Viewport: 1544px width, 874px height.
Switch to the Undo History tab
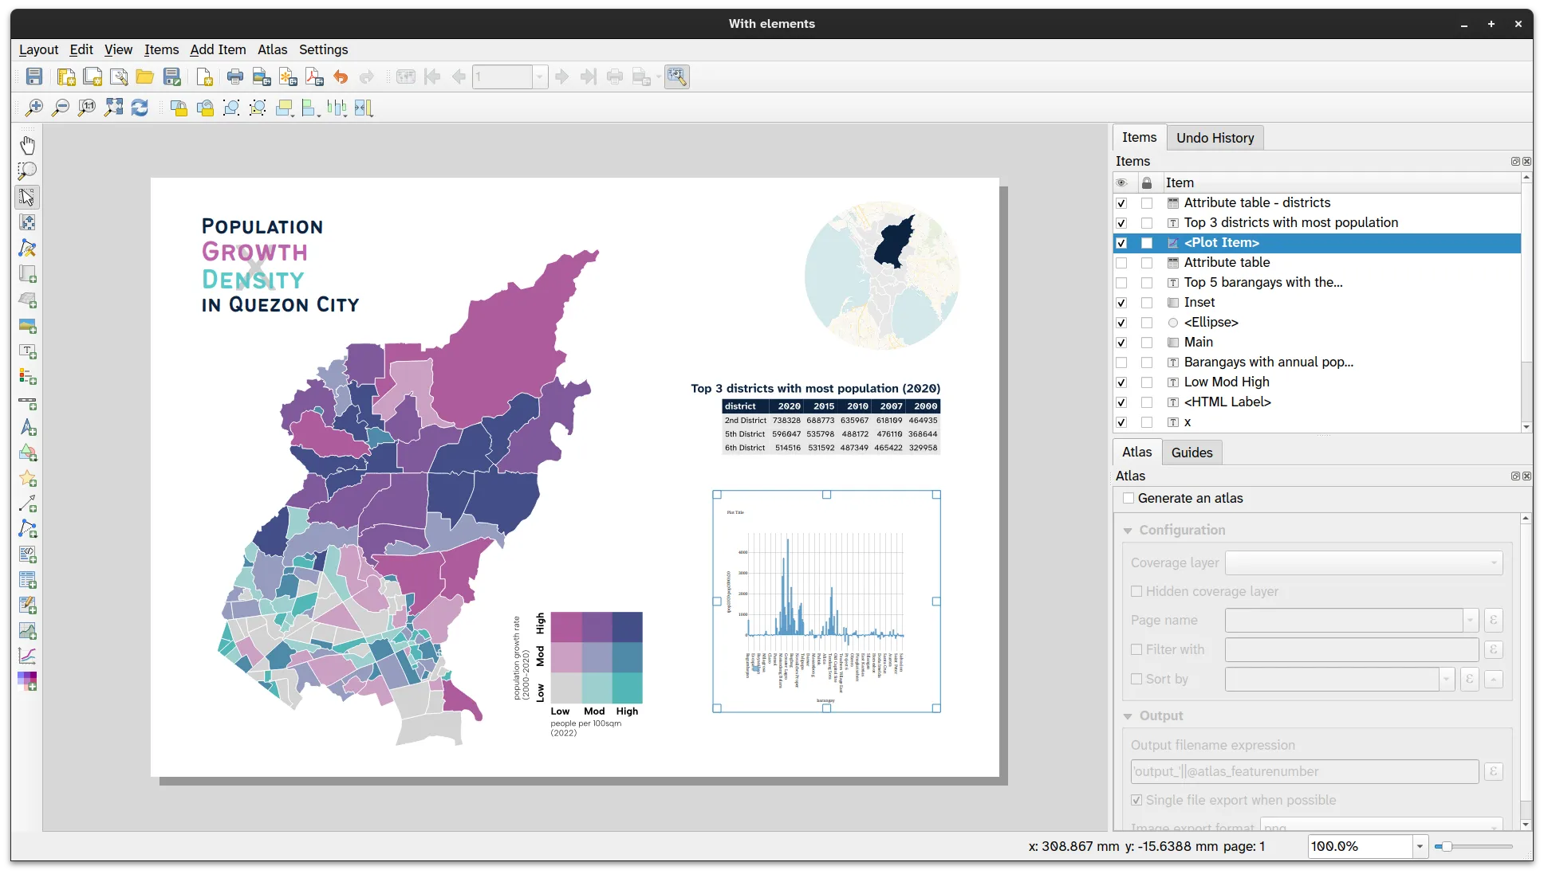click(x=1215, y=138)
